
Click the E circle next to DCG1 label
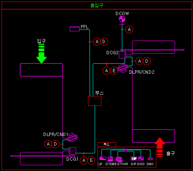(x=91, y=160)
